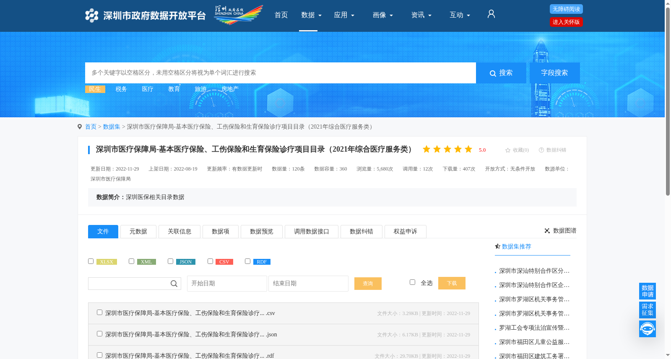Click the Shenzhen China rainbow logo
671x359 pixels.
coord(238,15)
